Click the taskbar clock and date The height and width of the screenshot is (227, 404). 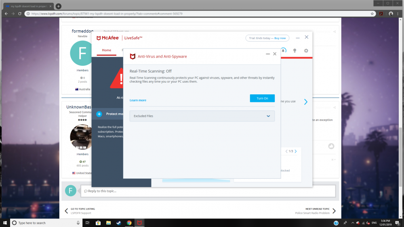tap(385, 223)
